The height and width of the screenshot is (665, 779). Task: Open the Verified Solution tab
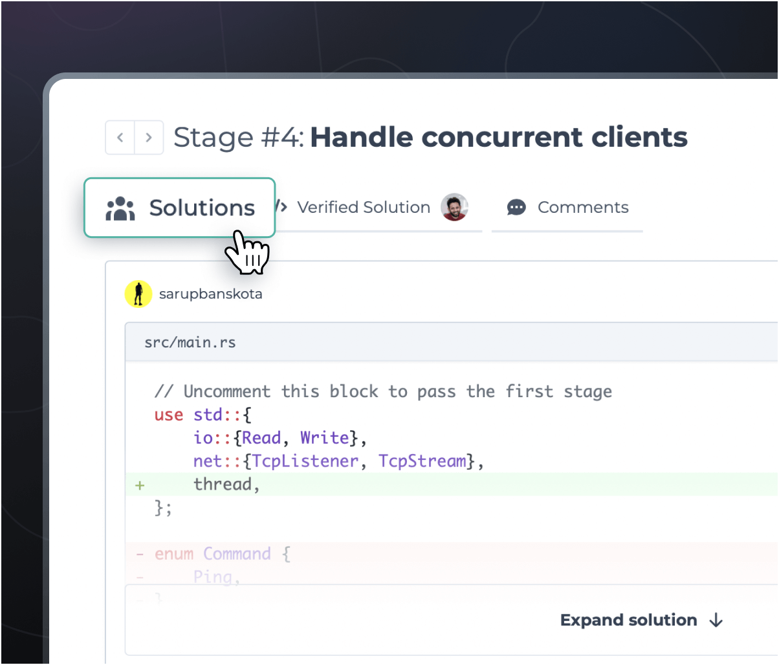click(x=363, y=207)
